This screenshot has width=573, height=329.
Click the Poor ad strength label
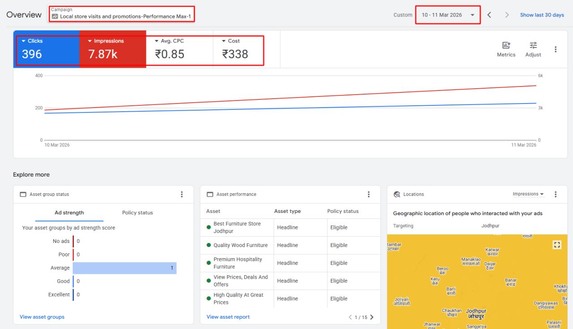pyautogui.click(x=64, y=255)
